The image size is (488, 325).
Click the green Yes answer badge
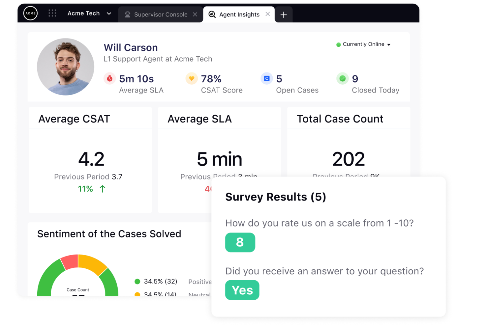(x=242, y=290)
